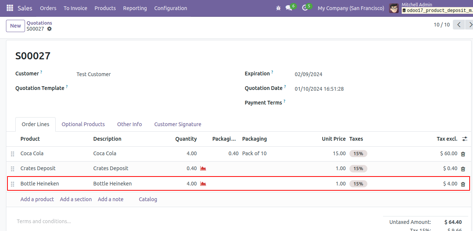
Task: Click the 10 / 10 pager counter
Action: 442,25
